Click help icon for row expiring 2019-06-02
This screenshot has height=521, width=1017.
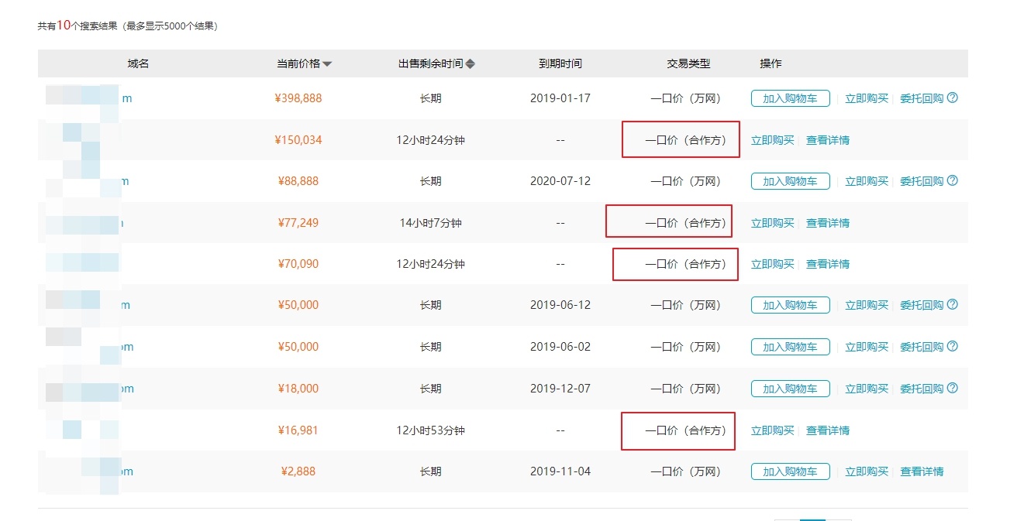[x=953, y=347]
